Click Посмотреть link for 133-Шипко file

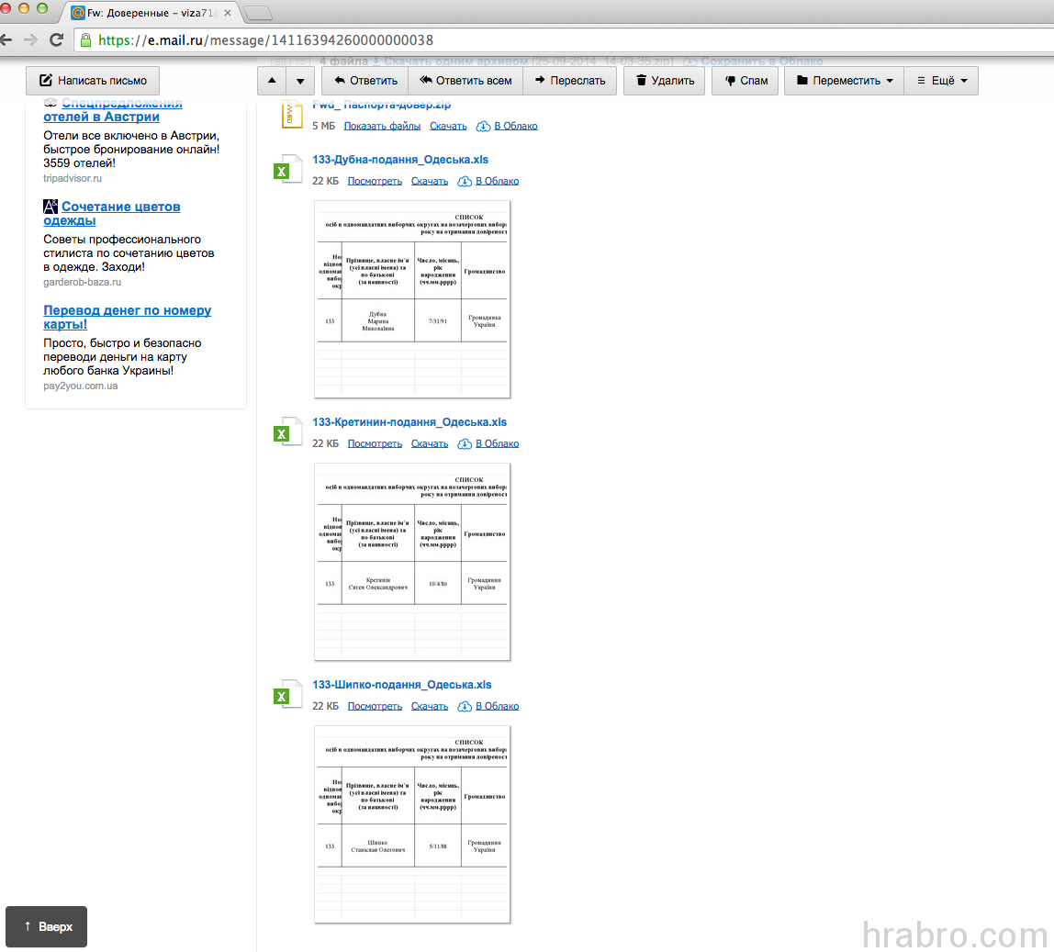pos(375,706)
